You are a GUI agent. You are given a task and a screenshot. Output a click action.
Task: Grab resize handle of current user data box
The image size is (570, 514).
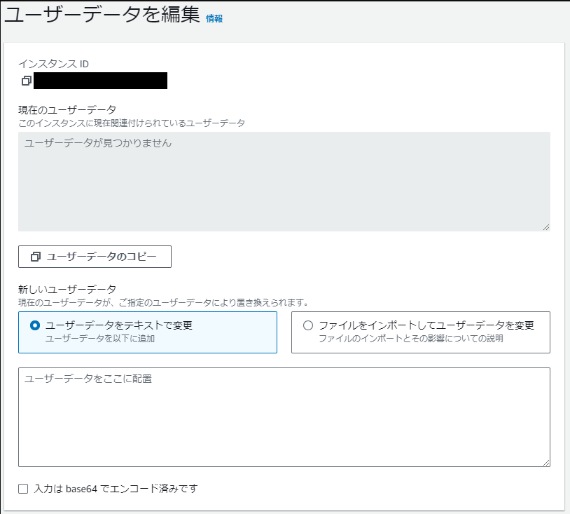(x=546, y=227)
